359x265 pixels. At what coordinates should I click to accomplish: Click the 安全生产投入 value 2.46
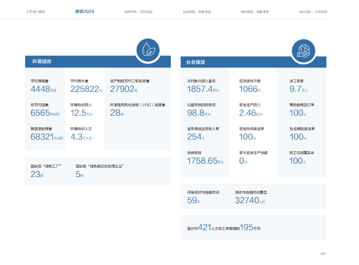[248, 113]
